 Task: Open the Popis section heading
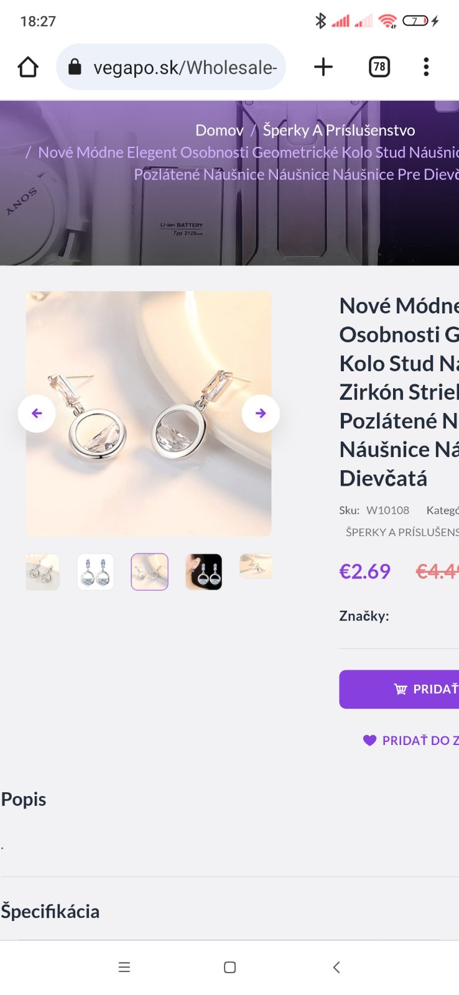tap(24, 799)
